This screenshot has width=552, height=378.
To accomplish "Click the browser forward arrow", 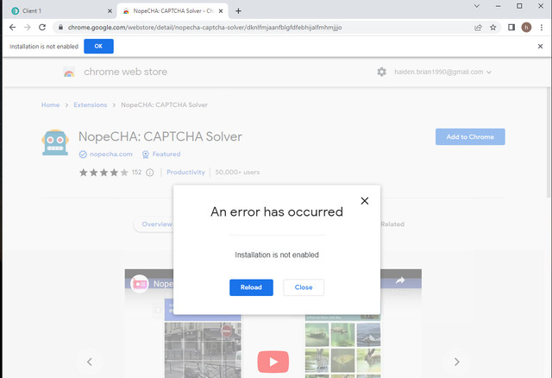I will tap(28, 28).
